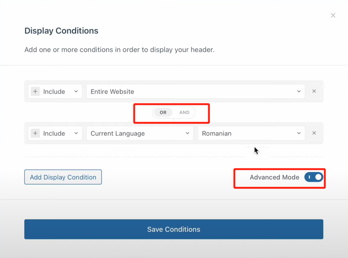Open the Current Language dropdown
The image size is (348, 258).
tap(139, 133)
